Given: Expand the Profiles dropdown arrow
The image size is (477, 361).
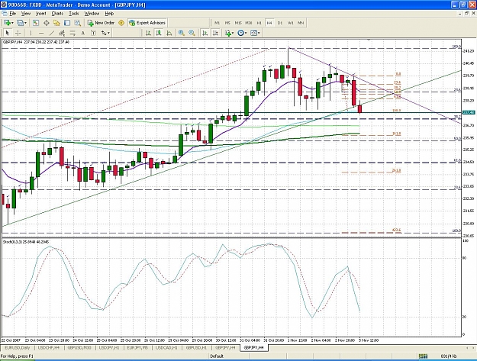Looking at the screenshot, I should (x=25, y=23).
